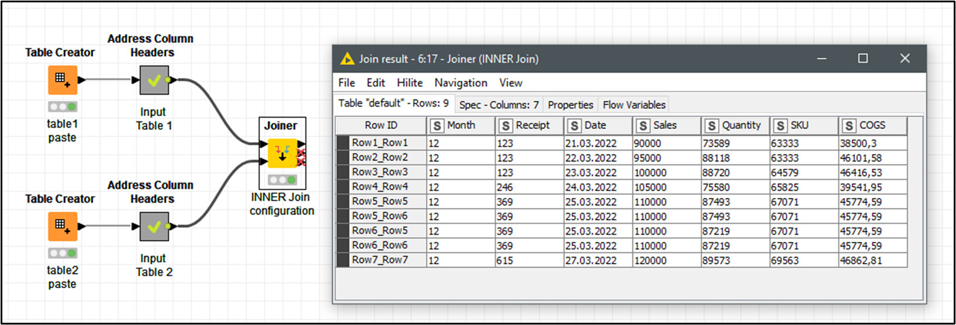Click Quantity cell 75580
This screenshot has height=325, width=956.
click(x=735, y=187)
